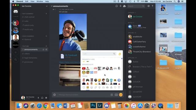Collapse the Text Channels category

click(28, 13)
